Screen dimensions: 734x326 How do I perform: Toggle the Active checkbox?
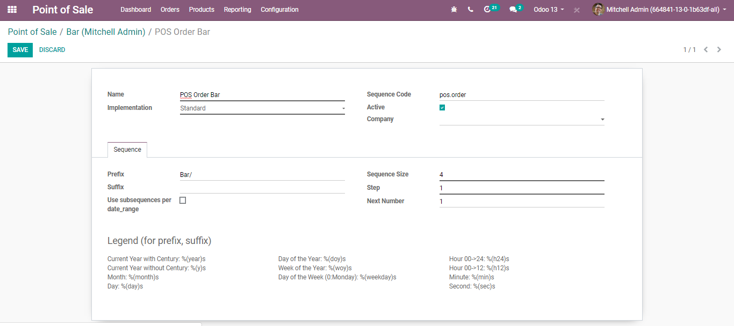(442, 107)
